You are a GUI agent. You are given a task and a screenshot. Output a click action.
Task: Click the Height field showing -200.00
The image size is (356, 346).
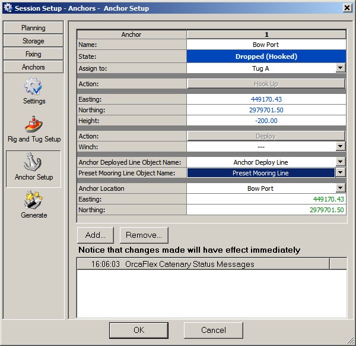pos(266,121)
